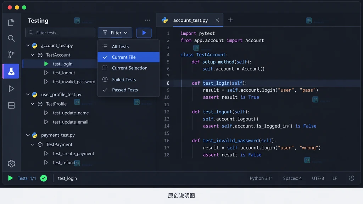The image size is (363, 204).
Task: Click UTF-8 encoding in status bar
Action: (318, 178)
